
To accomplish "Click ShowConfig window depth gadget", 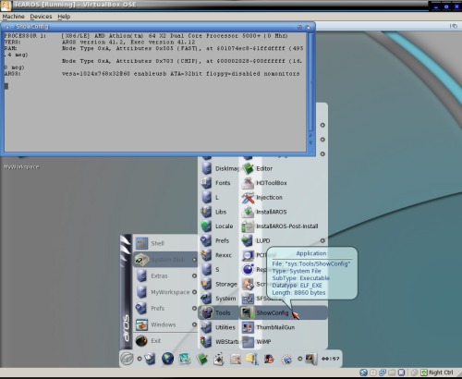I will (x=308, y=27).
